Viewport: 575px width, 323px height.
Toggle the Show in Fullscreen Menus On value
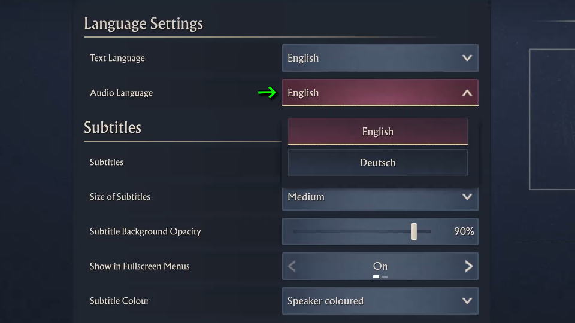coord(380,266)
